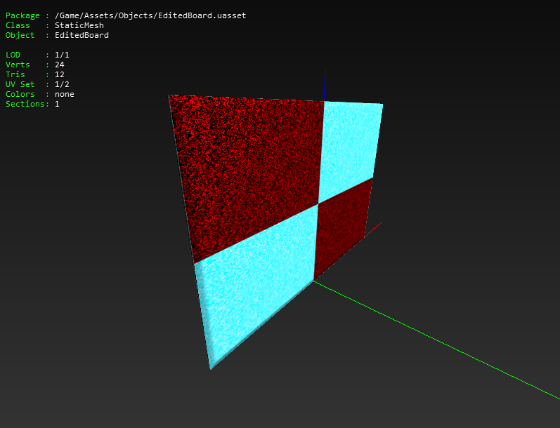The width and height of the screenshot is (560, 428).
Task: Click the UV Set value 1/2
Action: tap(62, 84)
